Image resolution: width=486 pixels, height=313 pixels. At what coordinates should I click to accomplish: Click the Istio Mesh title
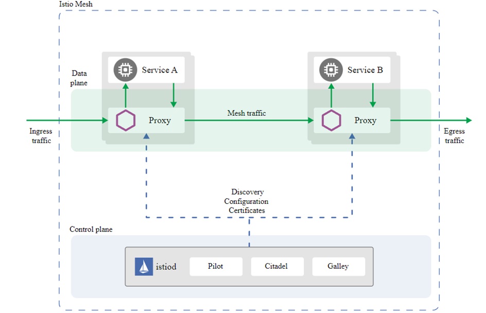(76, 4)
